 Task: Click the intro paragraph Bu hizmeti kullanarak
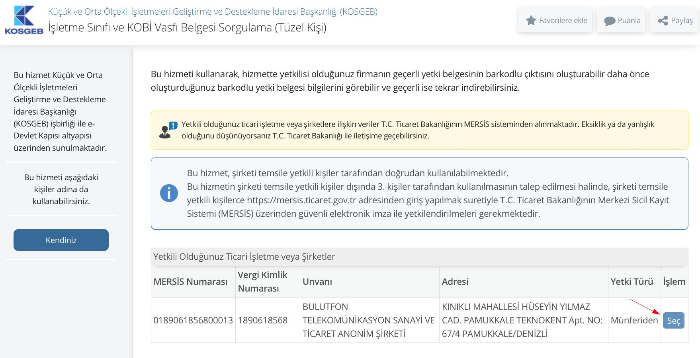[x=400, y=81]
